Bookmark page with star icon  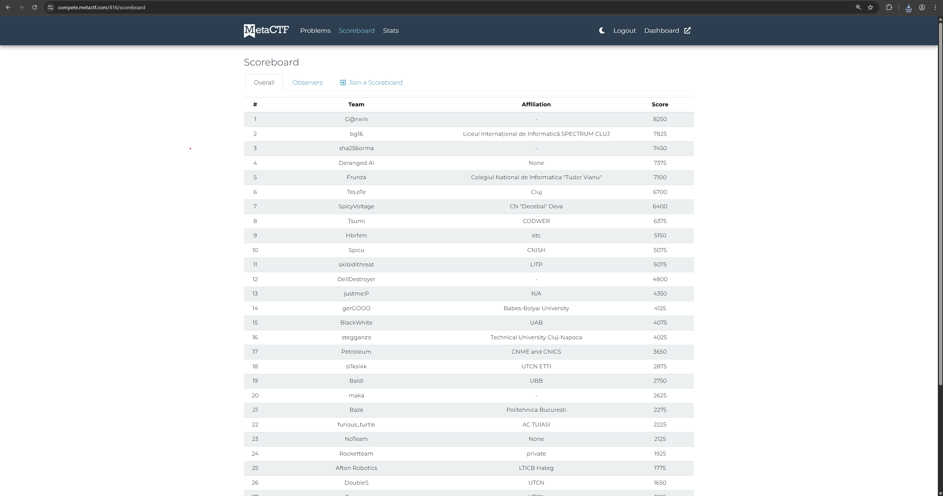click(x=870, y=7)
